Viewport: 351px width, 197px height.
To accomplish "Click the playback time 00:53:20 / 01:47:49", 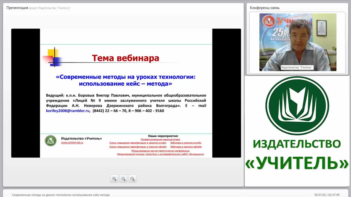I will tap(327, 195).
